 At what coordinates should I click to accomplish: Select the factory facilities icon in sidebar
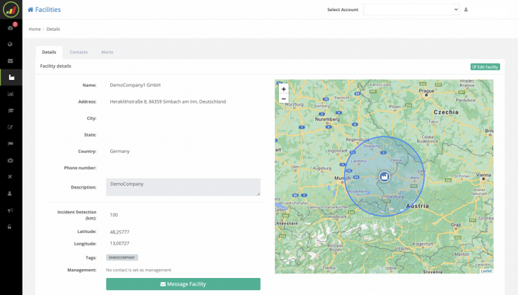(x=11, y=77)
